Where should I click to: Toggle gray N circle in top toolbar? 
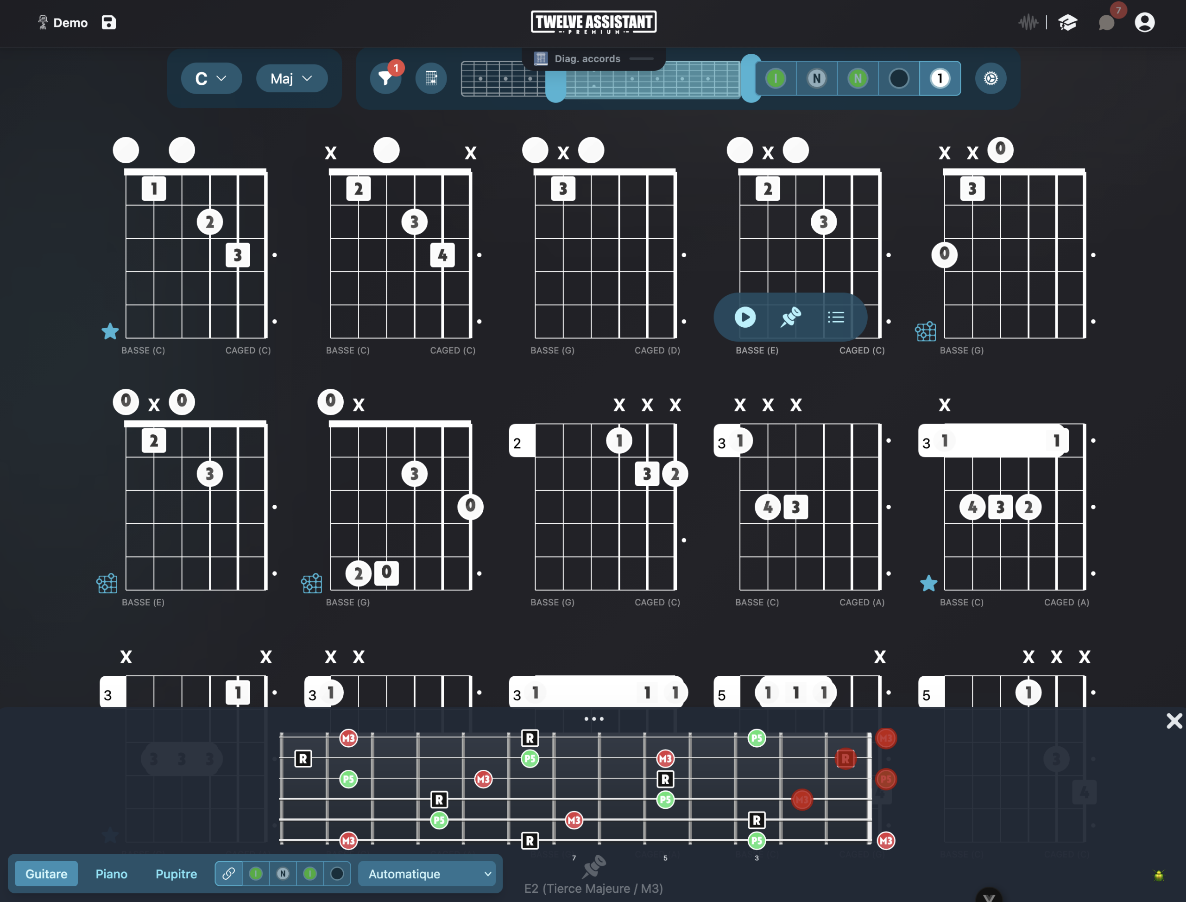point(817,78)
